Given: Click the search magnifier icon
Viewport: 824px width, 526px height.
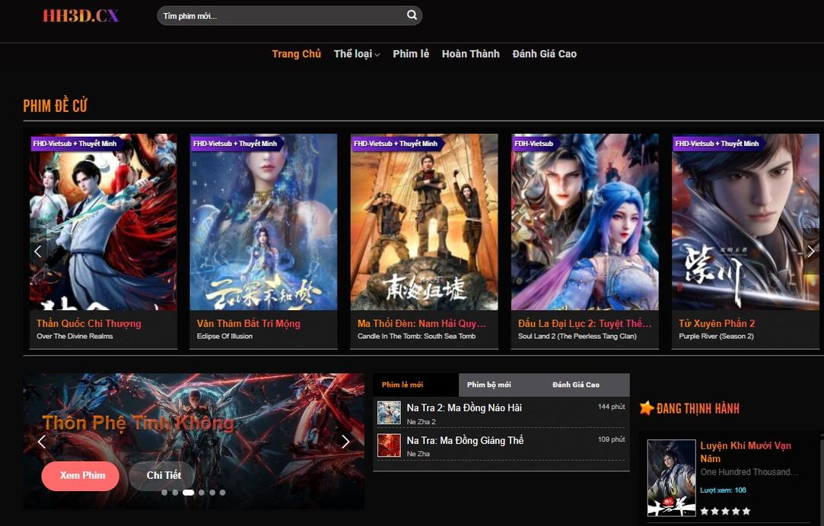Looking at the screenshot, I should [412, 15].
